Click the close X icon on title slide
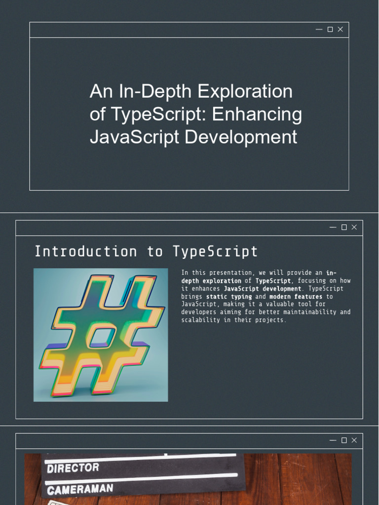 (x=341, y=29)
